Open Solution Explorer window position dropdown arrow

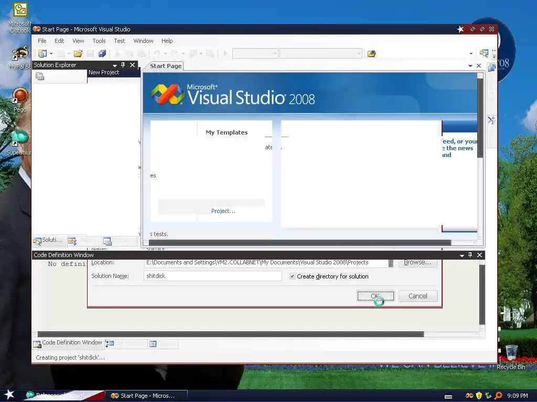coord(114,65)
